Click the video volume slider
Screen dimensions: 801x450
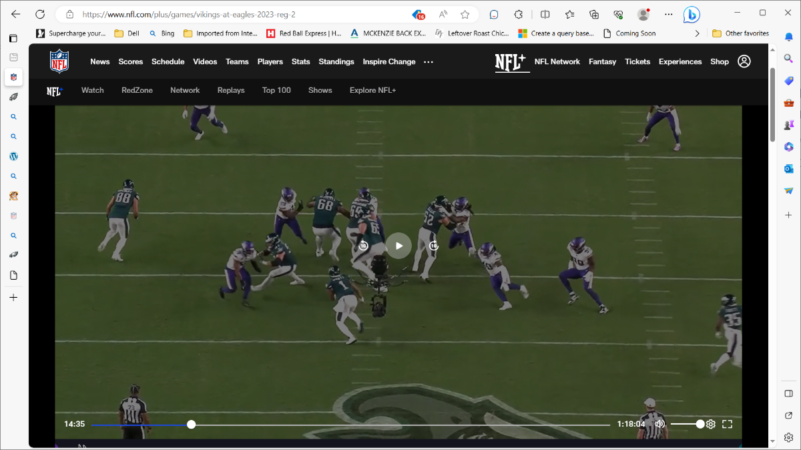click(685, 424)
